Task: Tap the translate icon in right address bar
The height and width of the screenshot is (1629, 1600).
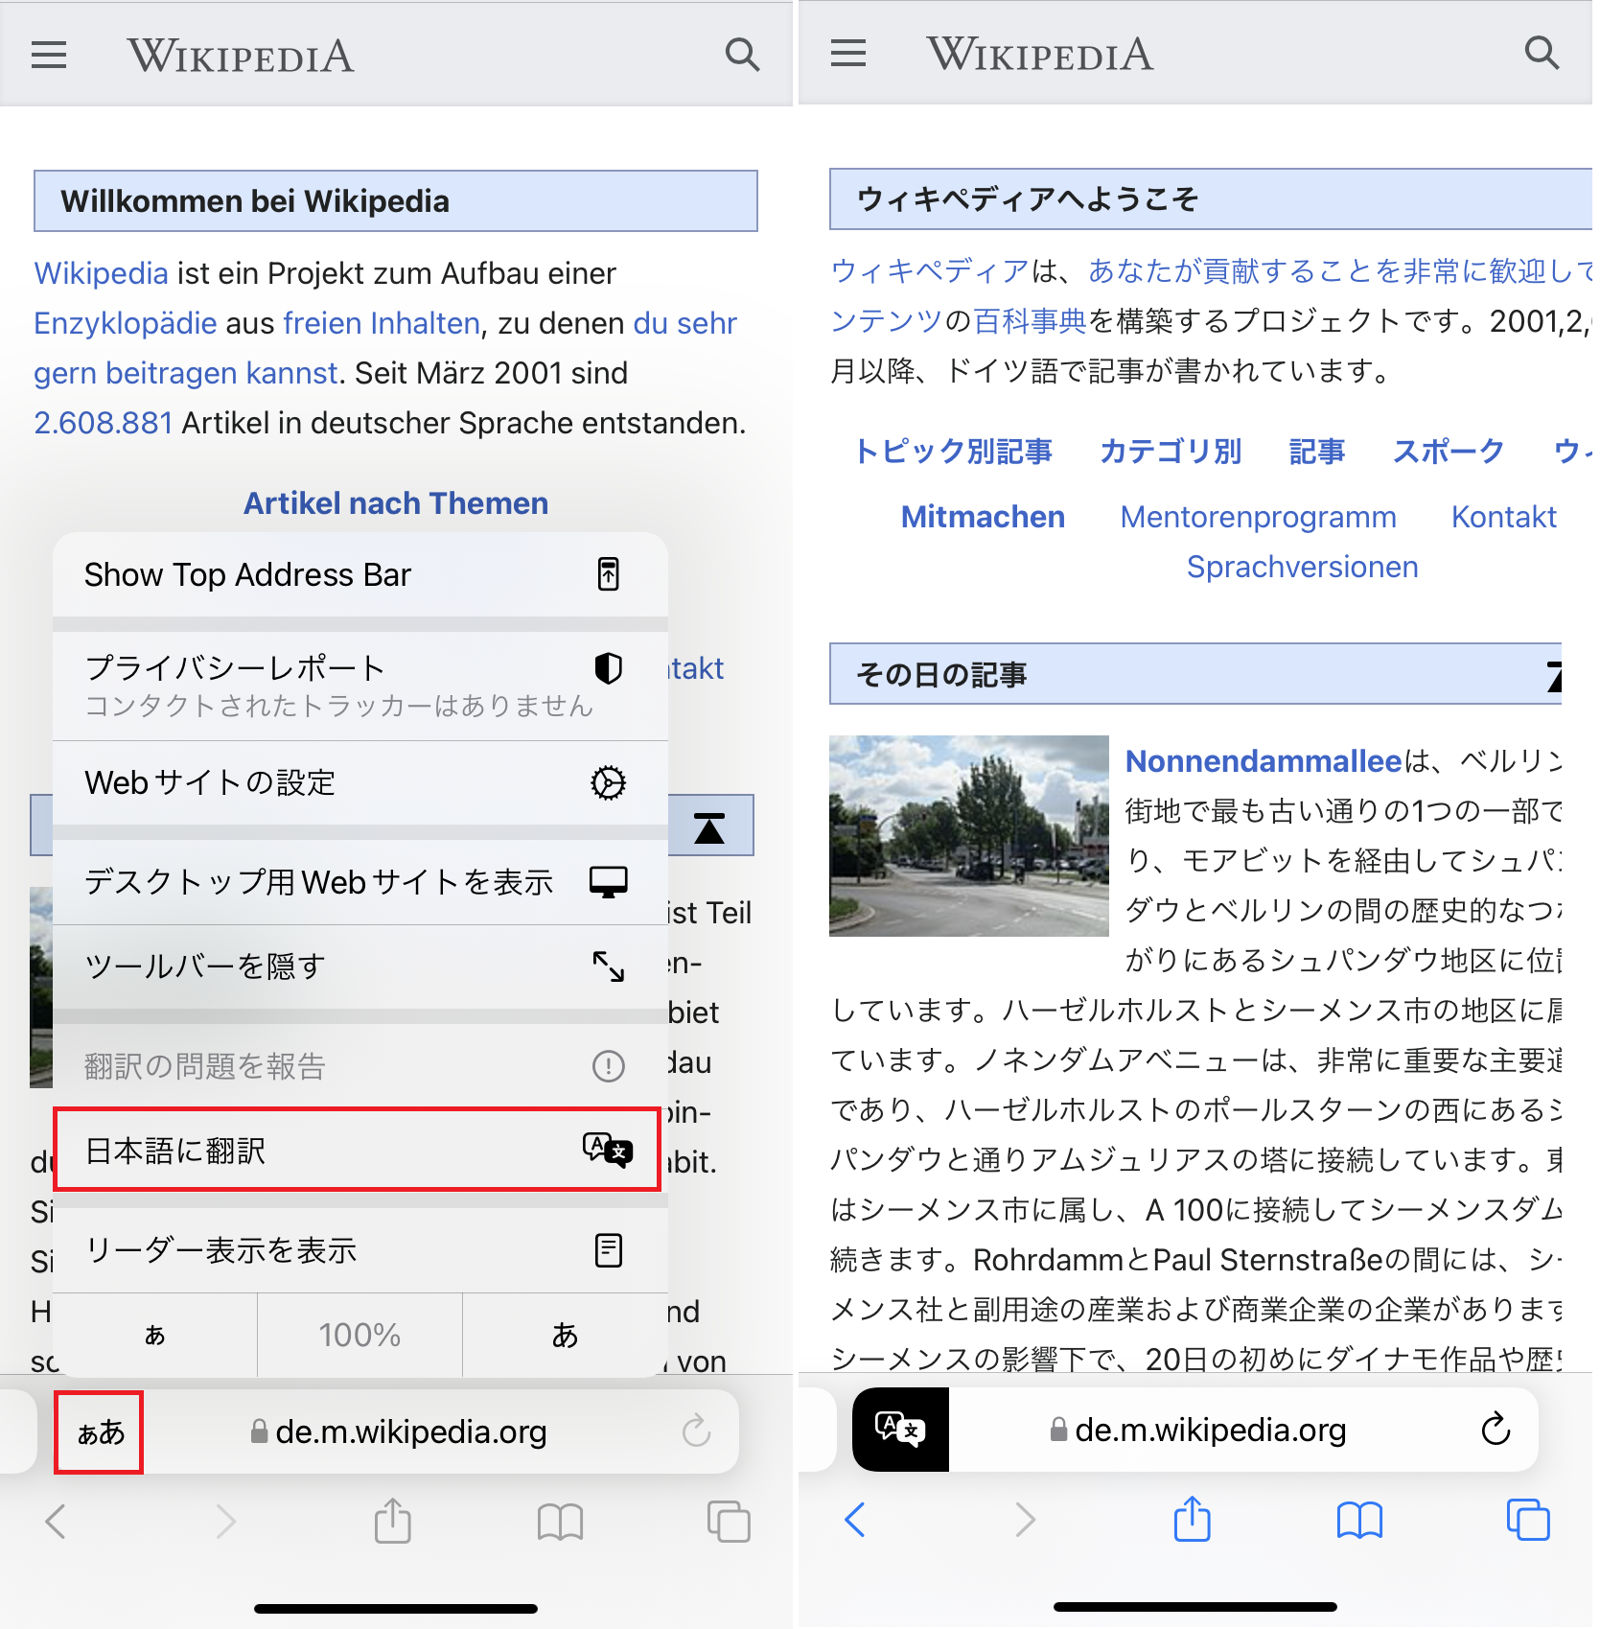Action: (x=900, y=1430)
